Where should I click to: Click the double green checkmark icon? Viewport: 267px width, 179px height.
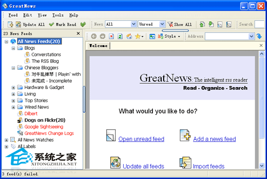[x=83, y=25]
